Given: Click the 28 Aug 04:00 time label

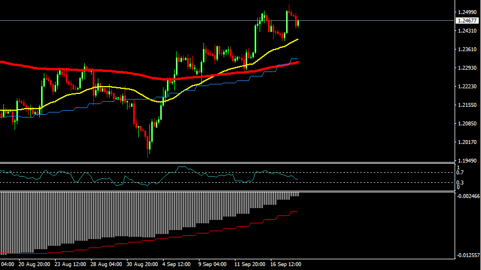Looking at the screenshot, I should pos(106,264).
